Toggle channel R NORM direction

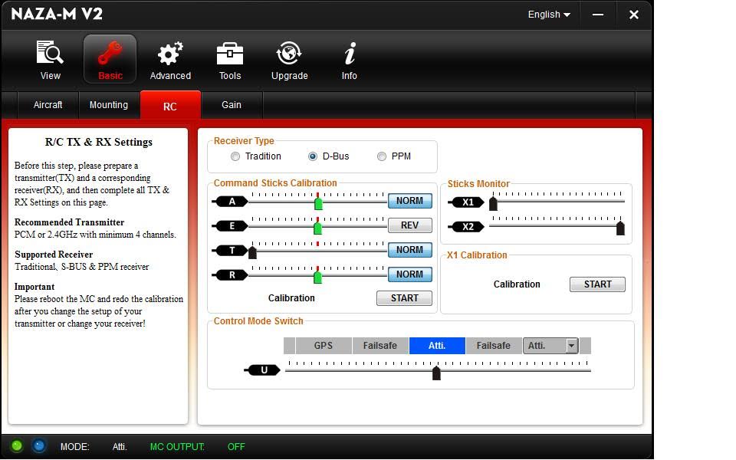pyautogui.click(x=409, y=274)
